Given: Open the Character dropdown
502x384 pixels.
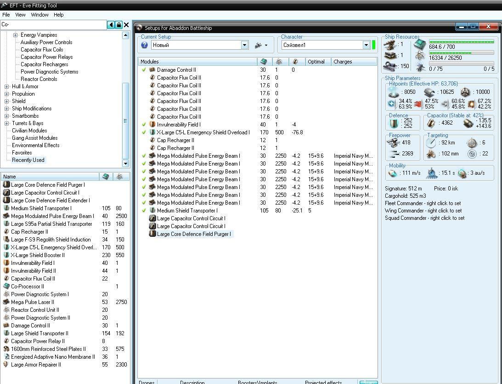Looking at the screenshot, I should (x=366, y=45).
